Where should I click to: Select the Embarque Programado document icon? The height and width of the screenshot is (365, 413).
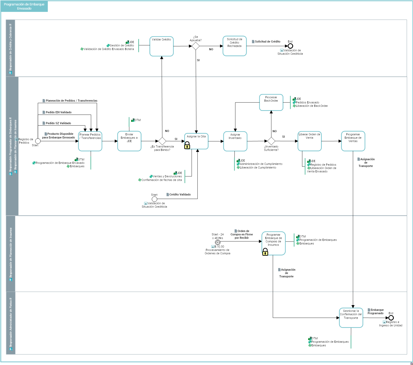tap(369, 310)
